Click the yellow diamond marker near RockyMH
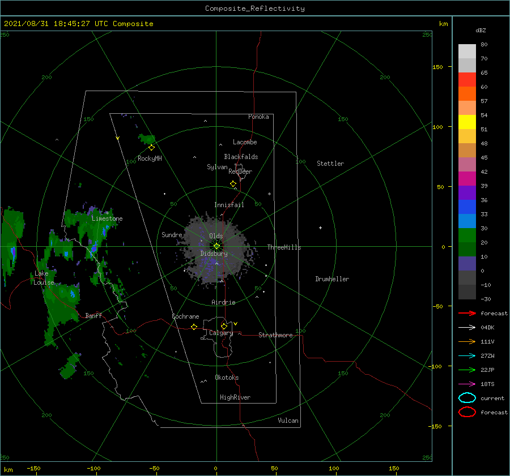Viewport: 510px width, 476px height. tap(151, 148)
